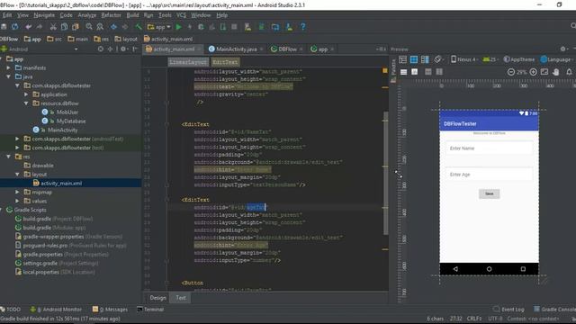Screen dimensions: 576x324
Task: Switch to the Design tab
Action: [x=158, y=298]
